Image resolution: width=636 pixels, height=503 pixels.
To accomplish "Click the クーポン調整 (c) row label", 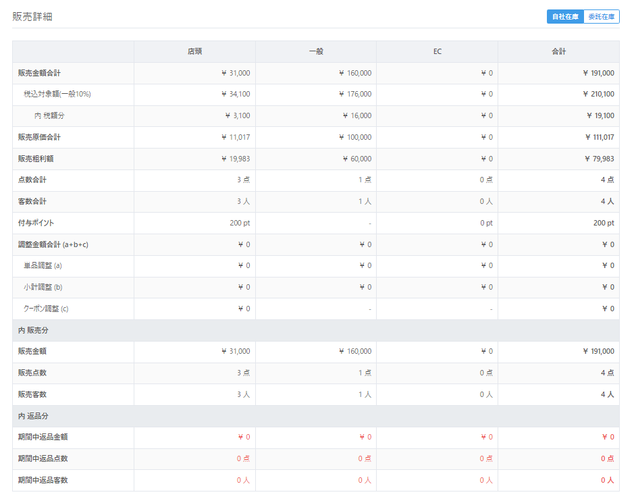I will pyautogui.click(x=46, y=309).
